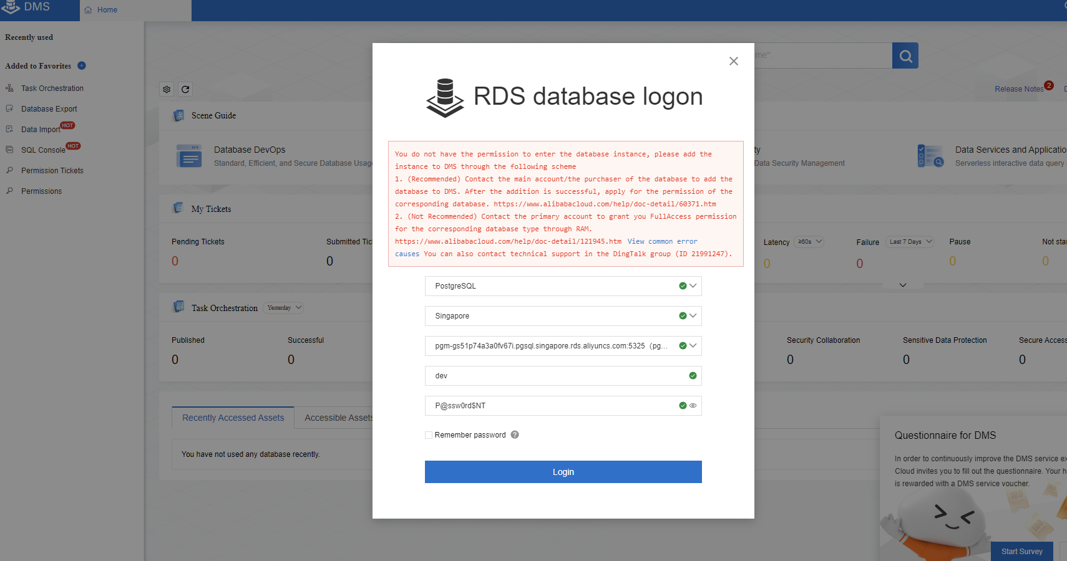Click the password input field
This screenshot has width=1067, height=561.
pos(563,406)
